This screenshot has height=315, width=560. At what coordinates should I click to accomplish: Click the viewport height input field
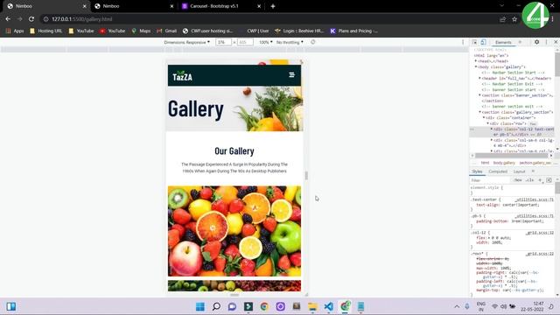click(245, 42)
